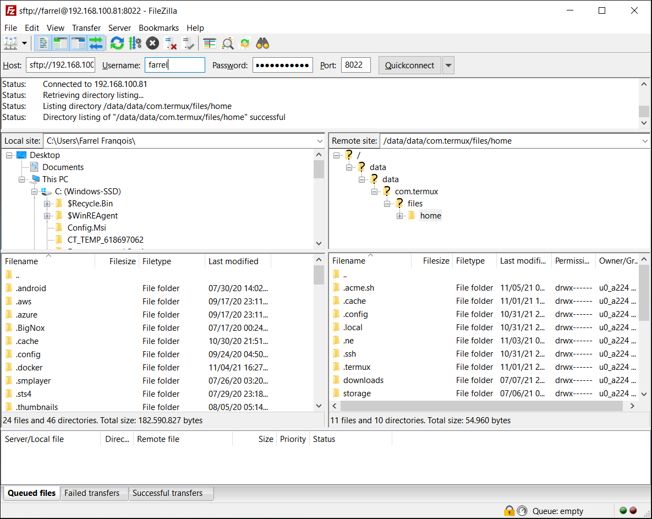Switch to Successful transfers tab
652x519 pixels.
171,493
